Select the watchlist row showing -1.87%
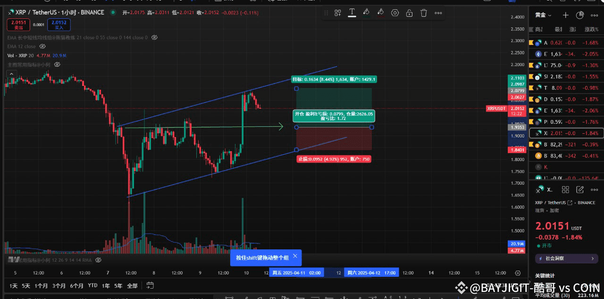The image size is (604, 299). (x=566, y=99)
